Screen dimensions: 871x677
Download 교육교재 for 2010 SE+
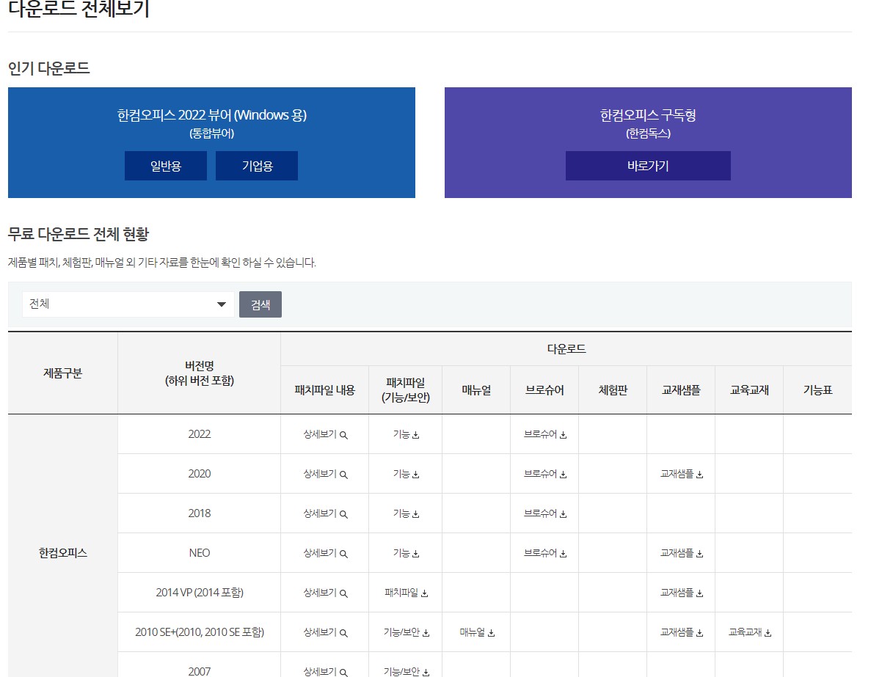(749, 632)
